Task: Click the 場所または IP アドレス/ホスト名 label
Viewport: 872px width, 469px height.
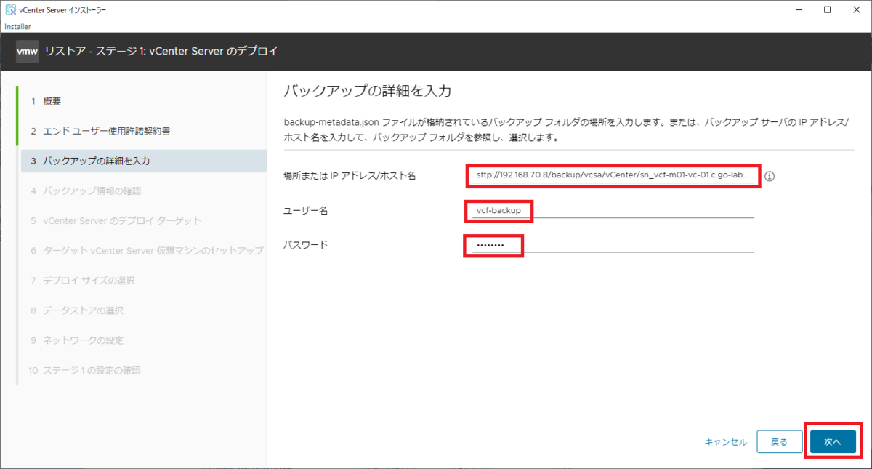Action: click(x=350, y=176)
